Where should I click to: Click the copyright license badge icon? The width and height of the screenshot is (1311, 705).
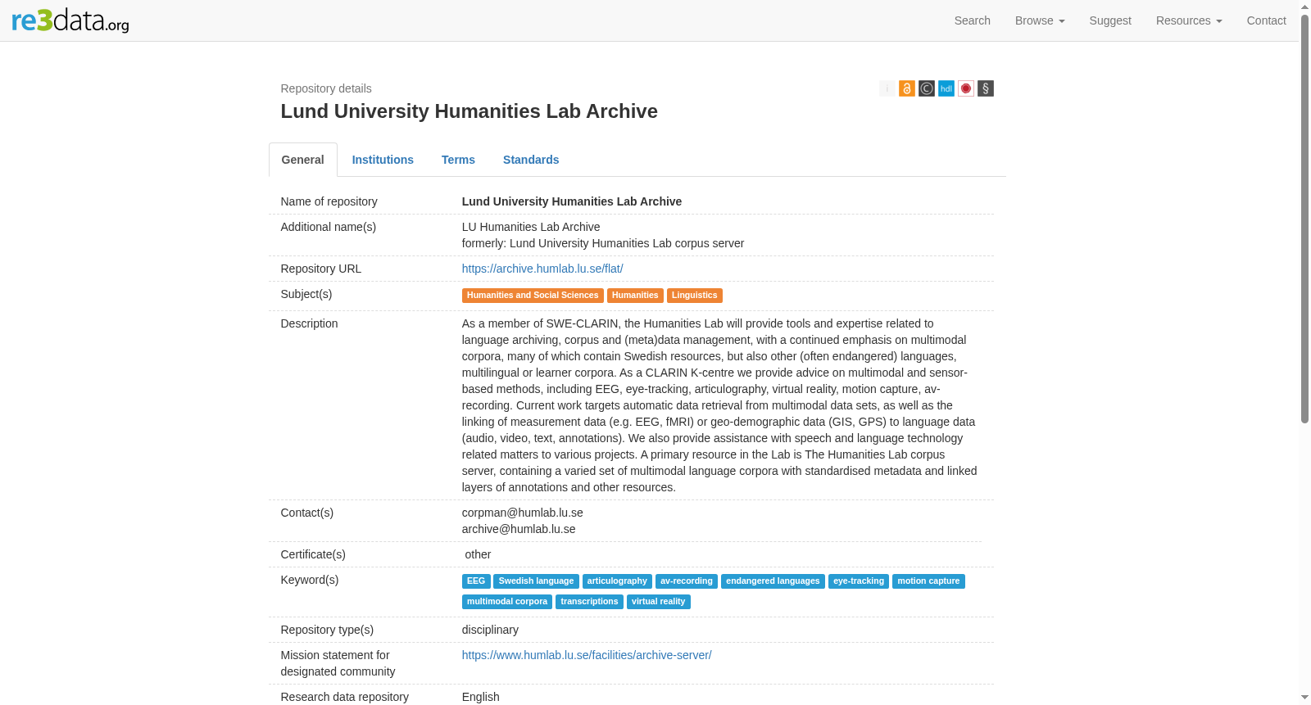[x=926, y=88]
